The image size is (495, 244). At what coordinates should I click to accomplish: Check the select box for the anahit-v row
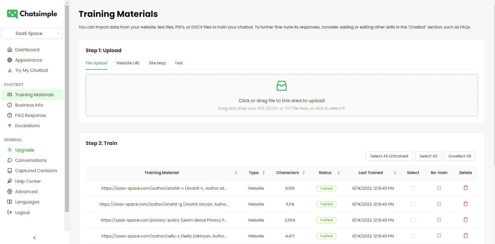pos(413,188)
